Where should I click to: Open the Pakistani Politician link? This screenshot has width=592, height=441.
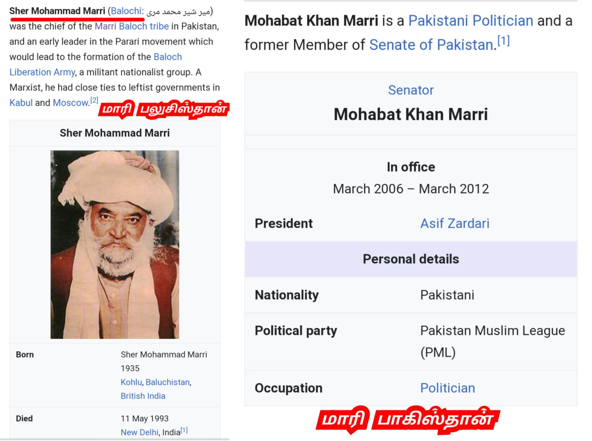[471, 21]
